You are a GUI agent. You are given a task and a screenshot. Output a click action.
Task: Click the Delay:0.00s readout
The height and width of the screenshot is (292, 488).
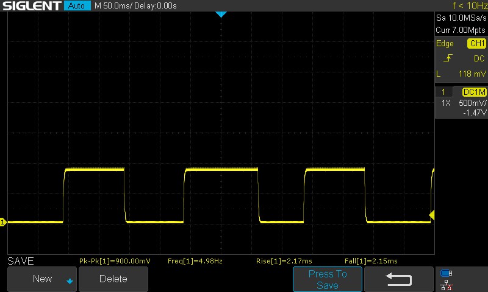point(156,5)
